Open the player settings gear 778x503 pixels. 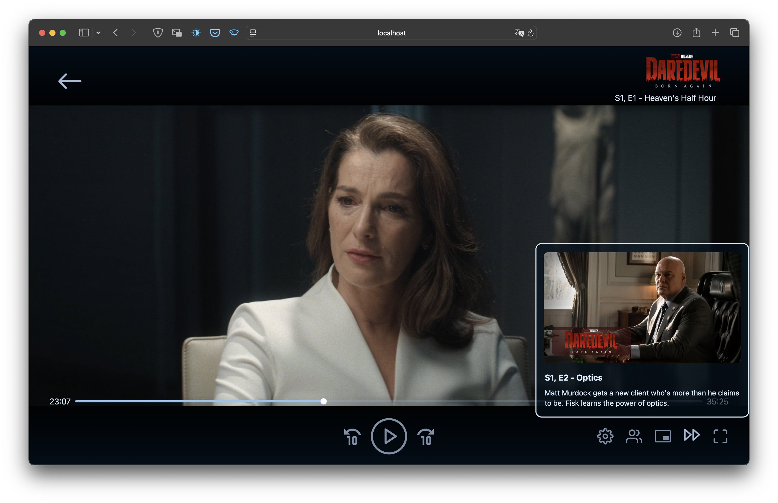point(605,436)
